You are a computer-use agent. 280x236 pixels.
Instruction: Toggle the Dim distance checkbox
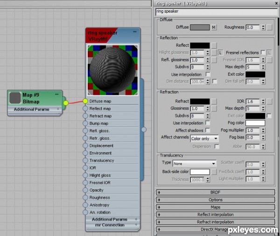point(215,81)
